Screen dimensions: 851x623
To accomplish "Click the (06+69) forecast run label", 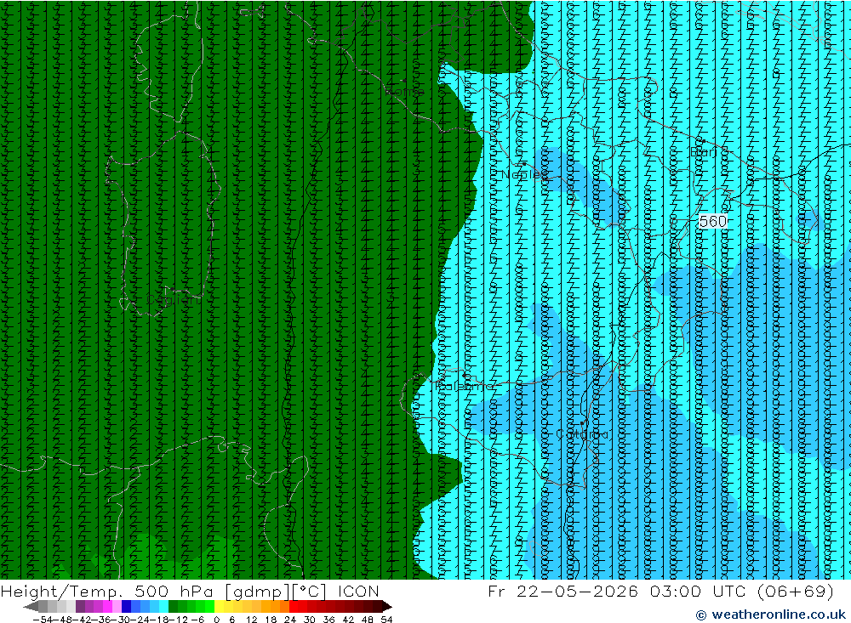I will 795,591.
